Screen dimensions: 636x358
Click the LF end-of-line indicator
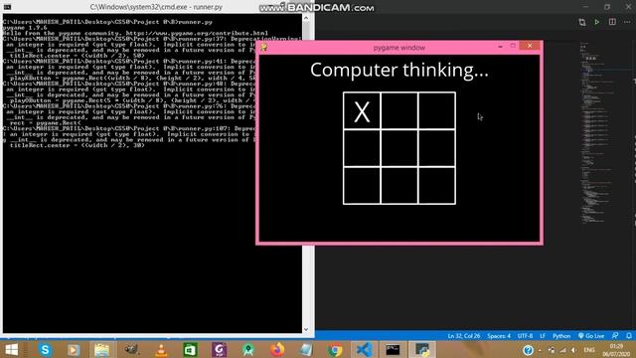(543, 336)
